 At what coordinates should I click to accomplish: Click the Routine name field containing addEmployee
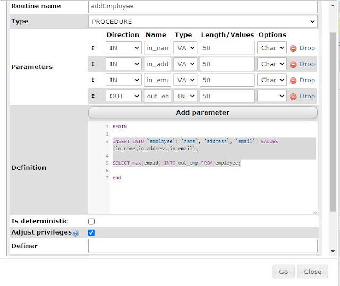203,6
